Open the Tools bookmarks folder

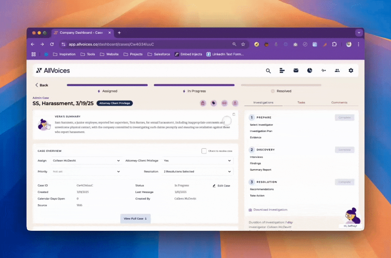pyautogui.click(x=87, y=54)
